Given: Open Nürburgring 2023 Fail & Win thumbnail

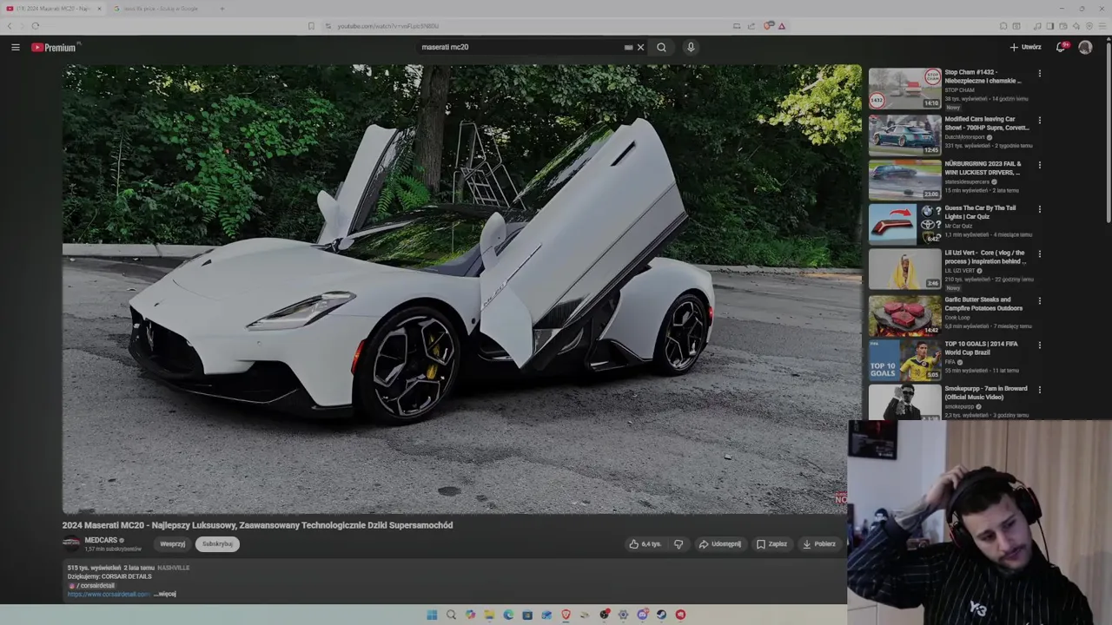Looking at the screenshot, I should point(904,180).
